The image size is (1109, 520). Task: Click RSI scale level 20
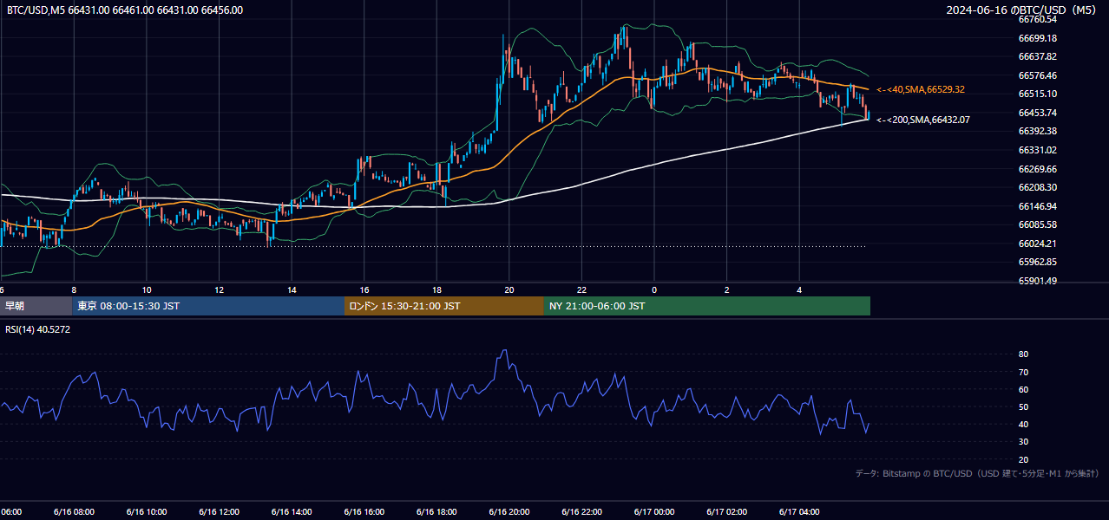tap(1023, 459)
